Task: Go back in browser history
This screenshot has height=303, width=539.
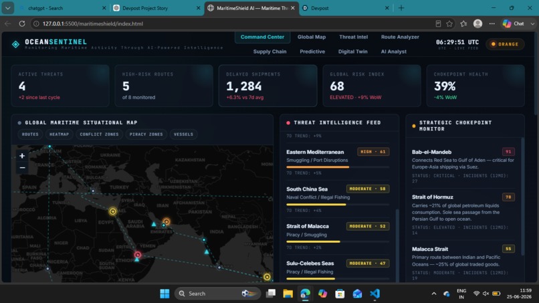Action: 7,23
